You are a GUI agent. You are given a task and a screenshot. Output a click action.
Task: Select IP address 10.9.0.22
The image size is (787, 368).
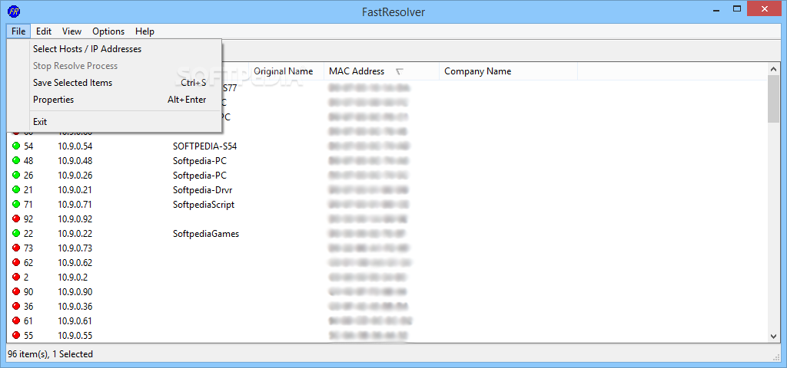pos(75,233)
